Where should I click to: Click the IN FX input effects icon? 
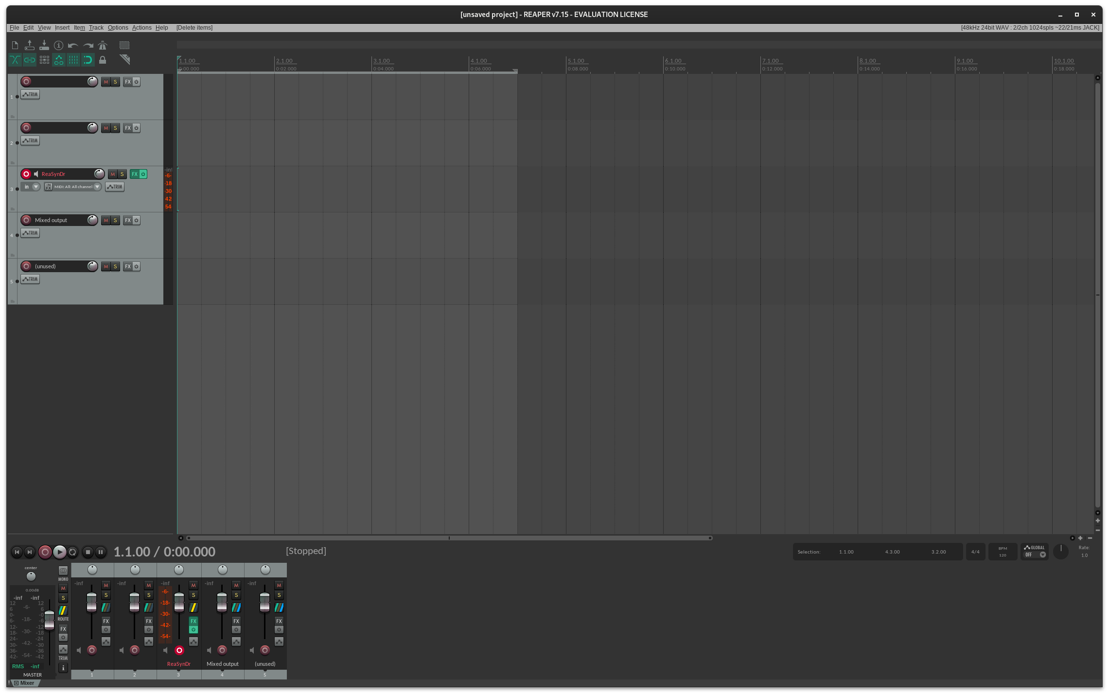click(48, 187)
